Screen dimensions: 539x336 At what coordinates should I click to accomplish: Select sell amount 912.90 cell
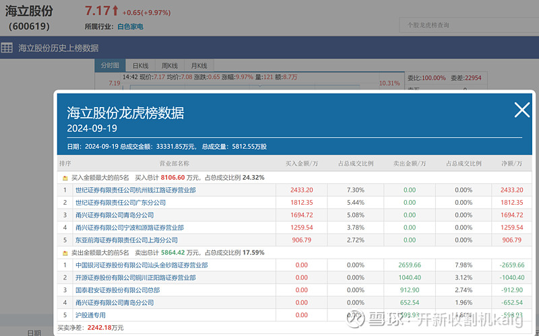(x=410, y=290)
